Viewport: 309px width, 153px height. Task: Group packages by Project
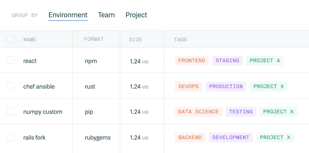click(136, 15)
